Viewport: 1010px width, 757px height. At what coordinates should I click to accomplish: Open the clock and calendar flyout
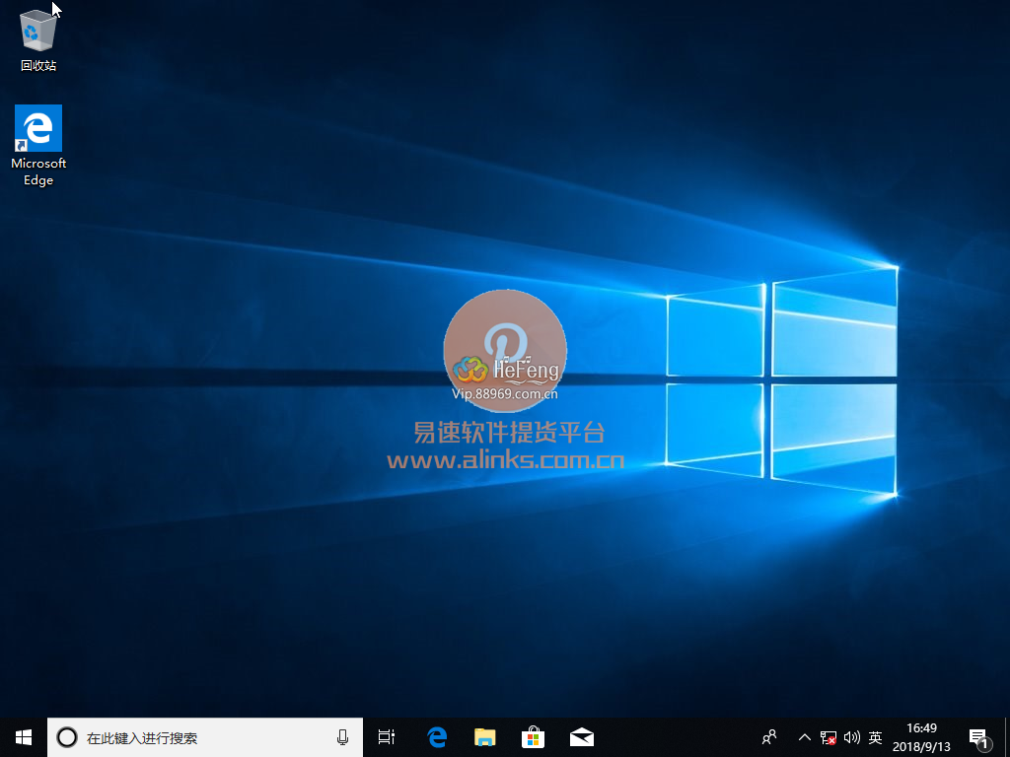tap(922, 737)
